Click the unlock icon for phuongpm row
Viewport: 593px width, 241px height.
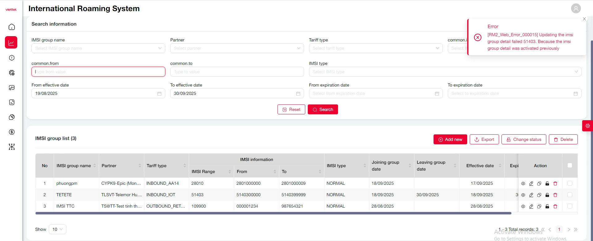547,184
